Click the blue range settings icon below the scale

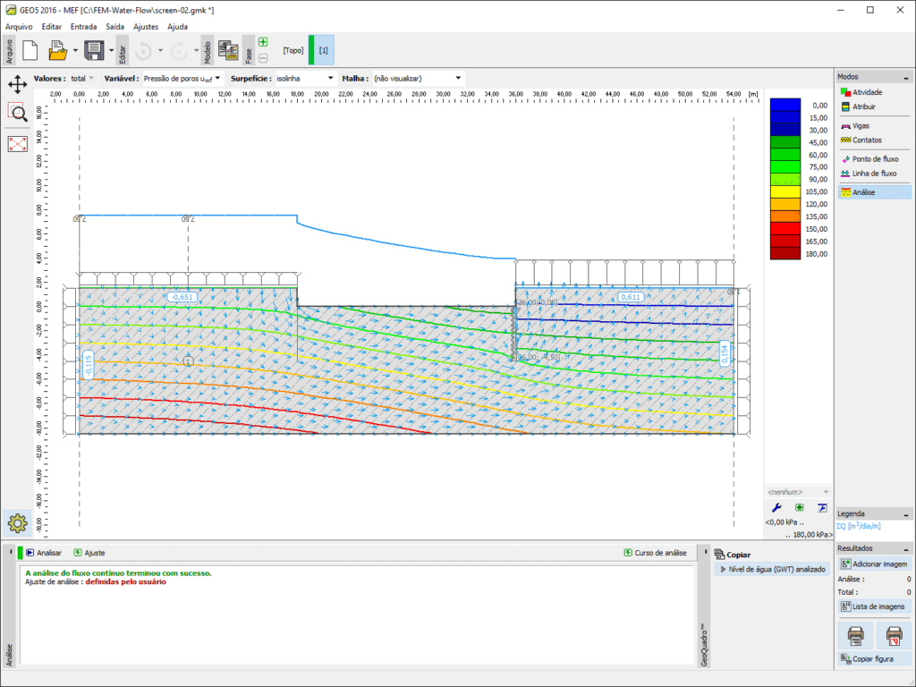click(x=822, y=508)
